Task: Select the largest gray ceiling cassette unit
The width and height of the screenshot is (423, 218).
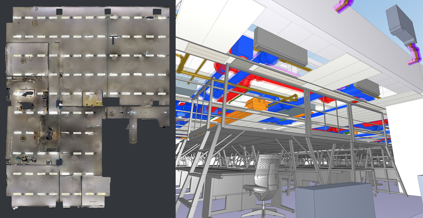Action: (280, 46)
